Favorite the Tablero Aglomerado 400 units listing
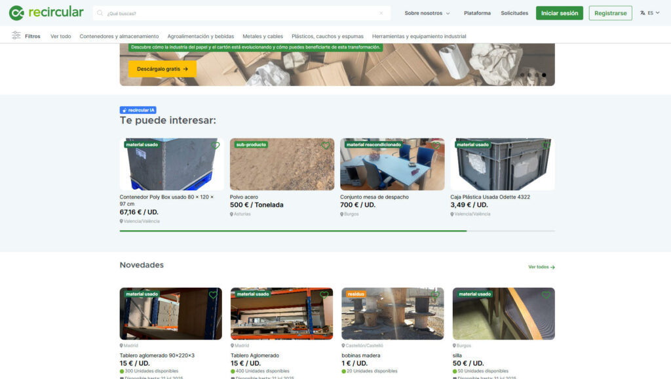Screen dimensions: 671x379 (x=324, y=295)
